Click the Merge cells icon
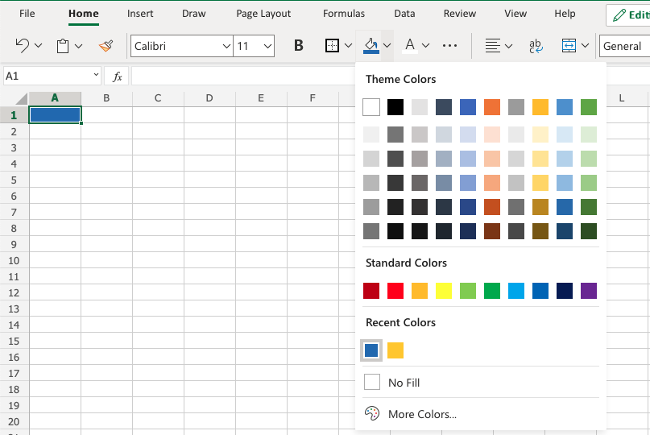Viewport: 650px width, 435px height. click(x=569, y=46)
